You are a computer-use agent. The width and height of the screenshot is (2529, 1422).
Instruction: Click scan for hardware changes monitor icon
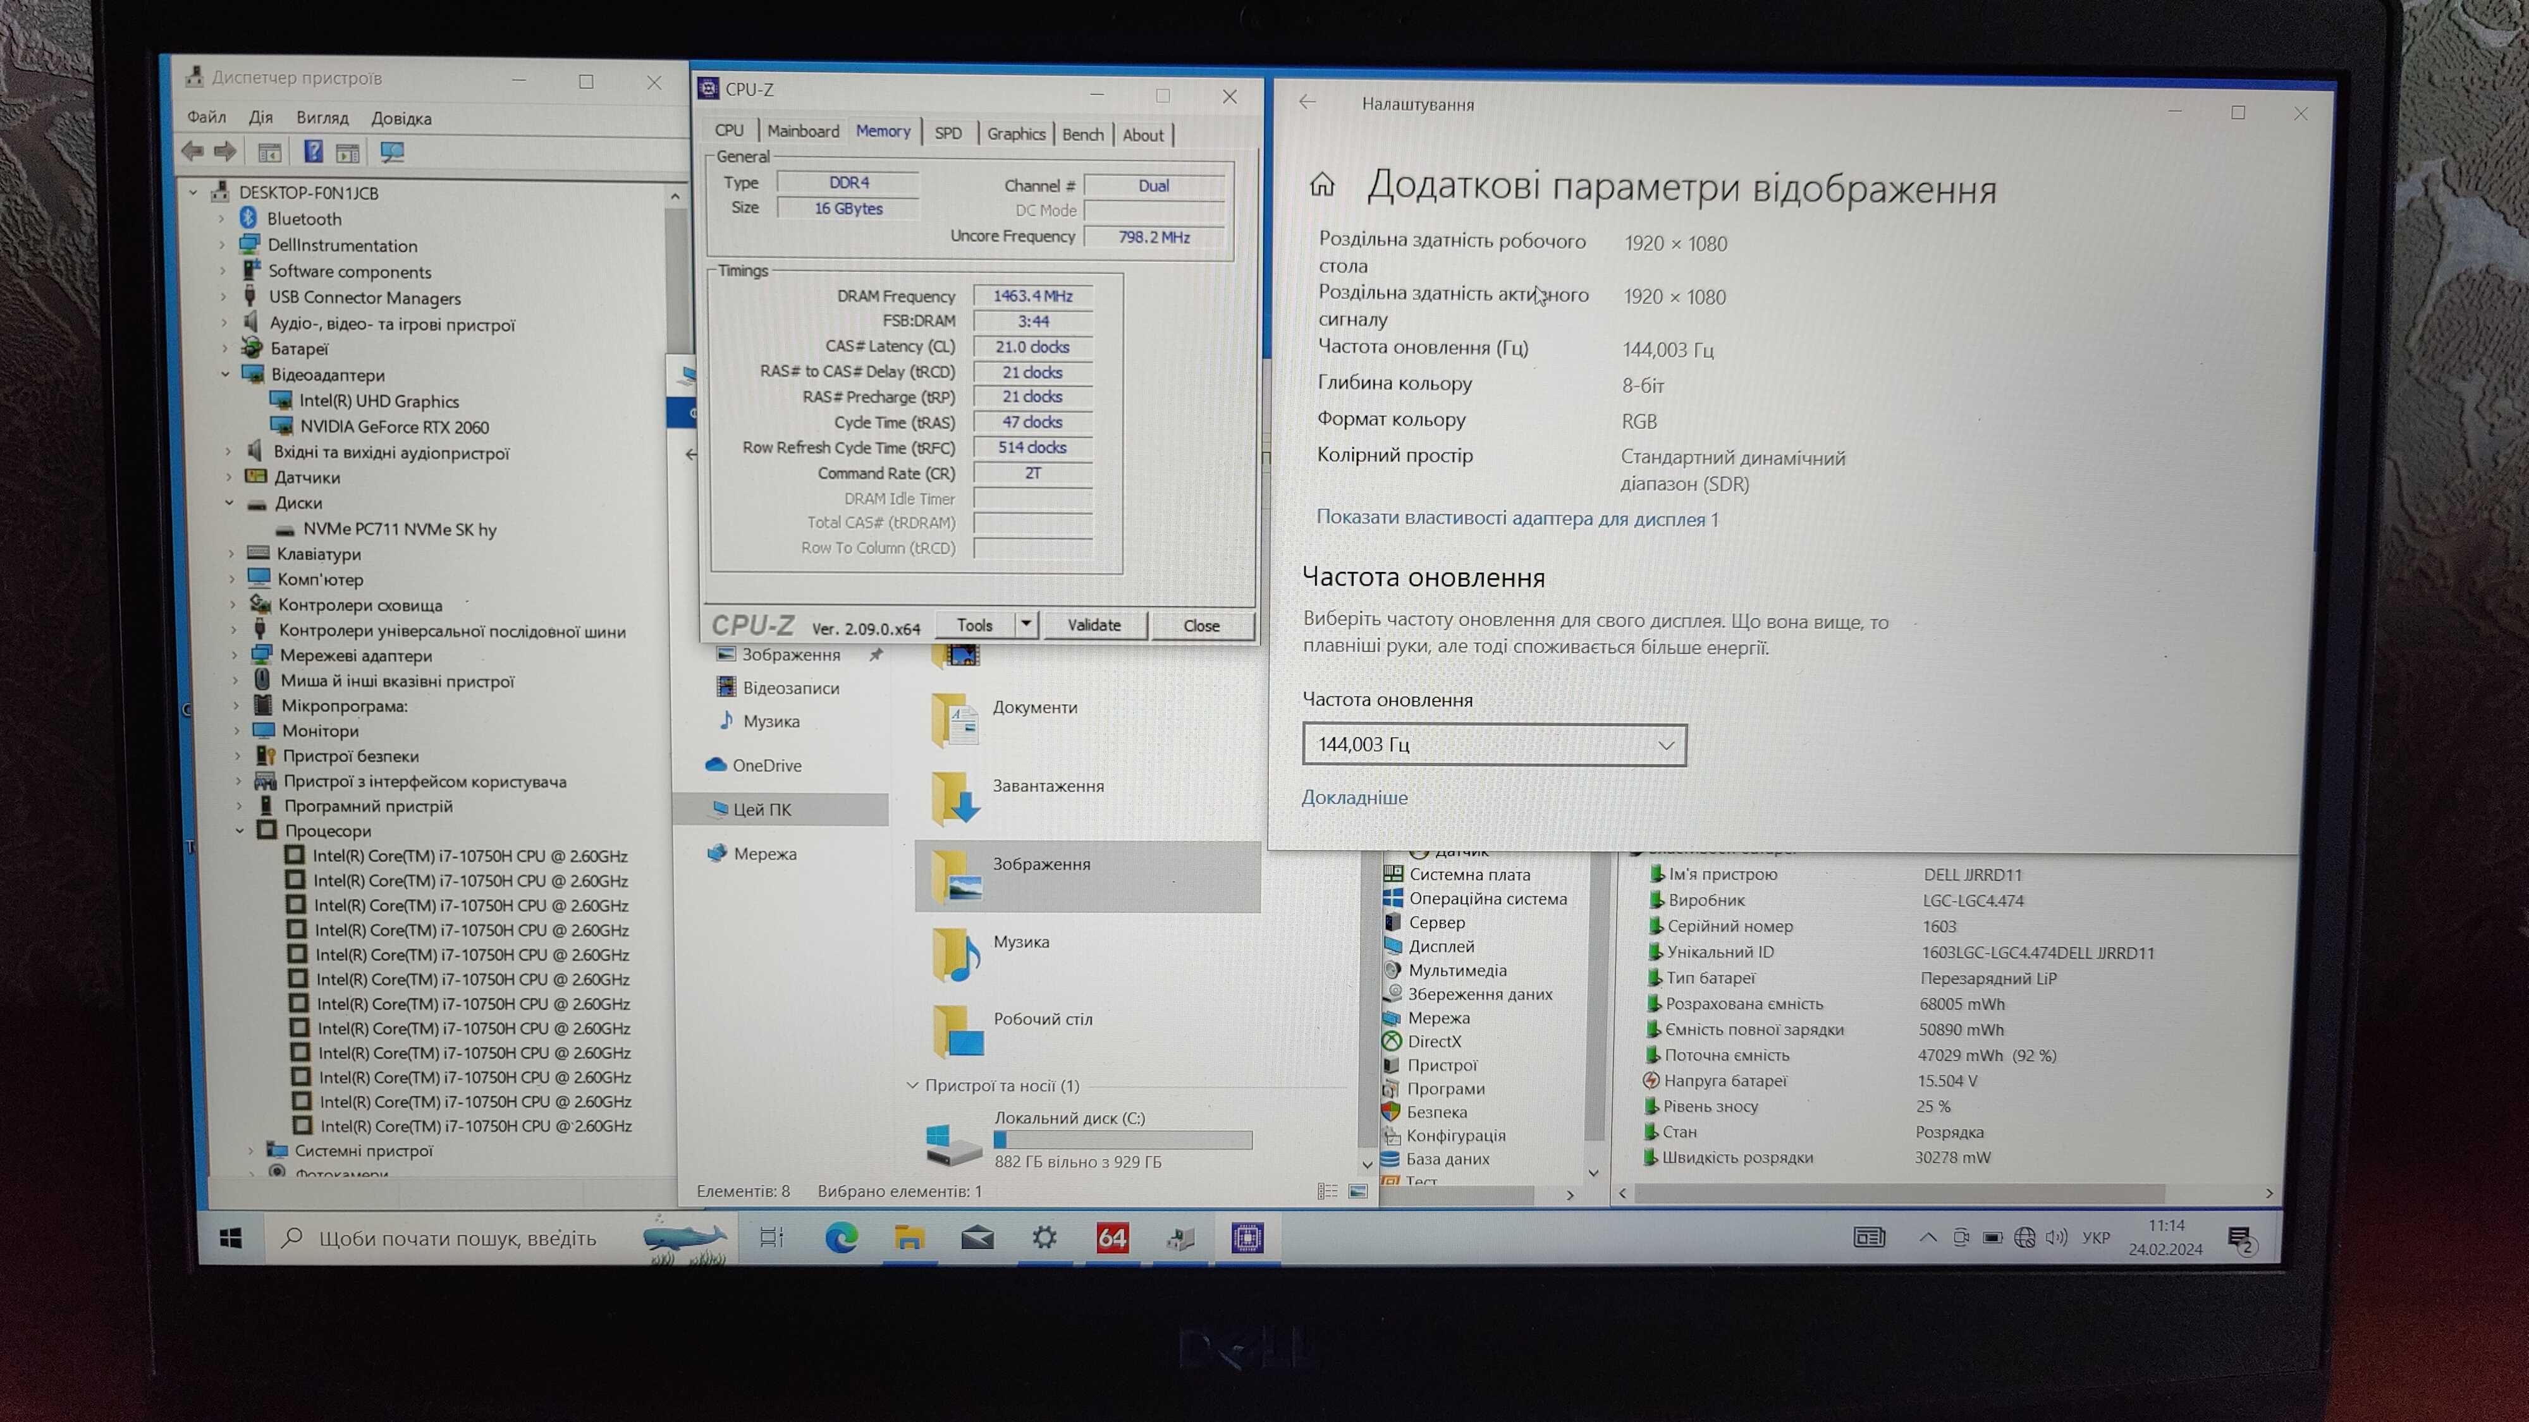392,152
